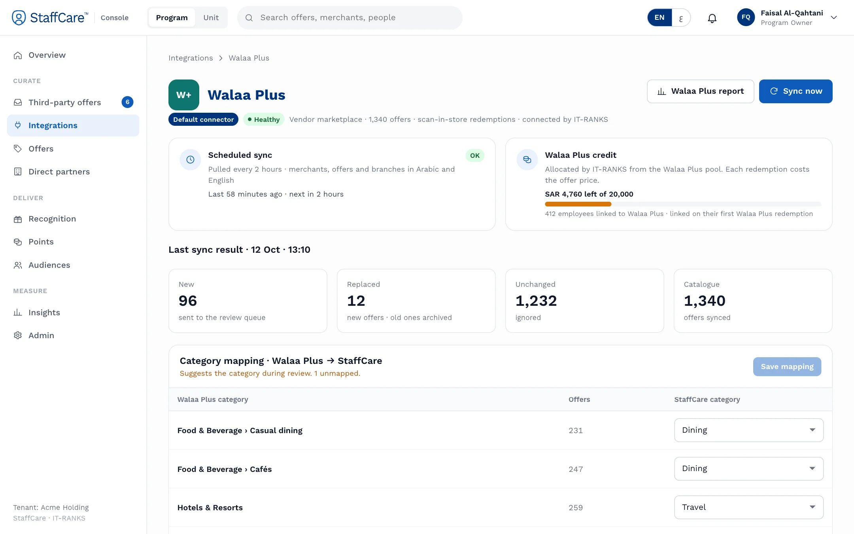The height and width of the screenshot is (534, 854).
Task: Open the Walaa Plus report
Action: [x=701, y=91]
